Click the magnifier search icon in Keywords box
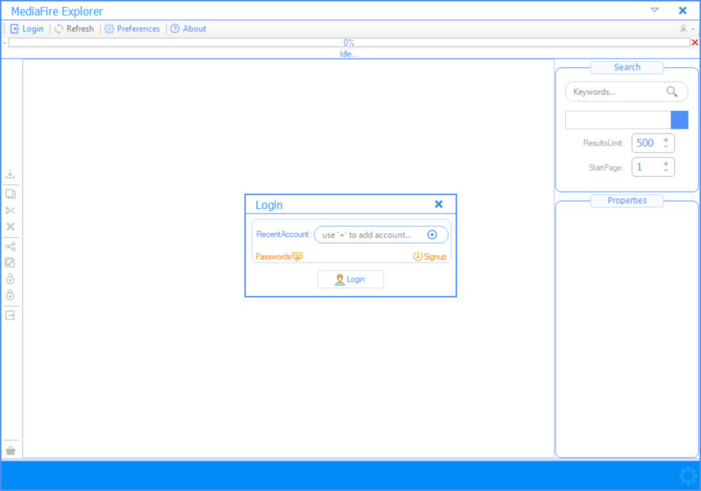The height and width of the screenshot is (491, 701). (672, 92)
